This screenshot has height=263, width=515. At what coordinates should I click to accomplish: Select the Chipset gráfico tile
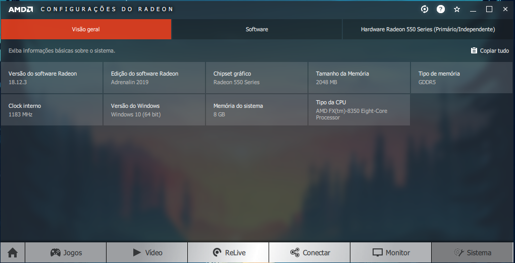point(256,78)
